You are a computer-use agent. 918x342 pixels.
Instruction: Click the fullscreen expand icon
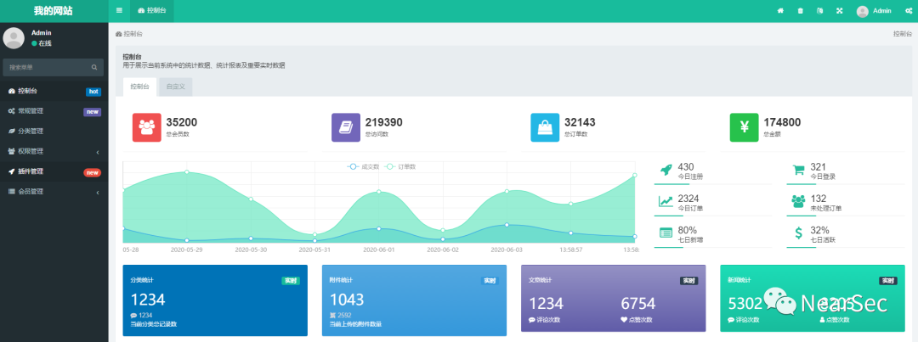(840, 11)
